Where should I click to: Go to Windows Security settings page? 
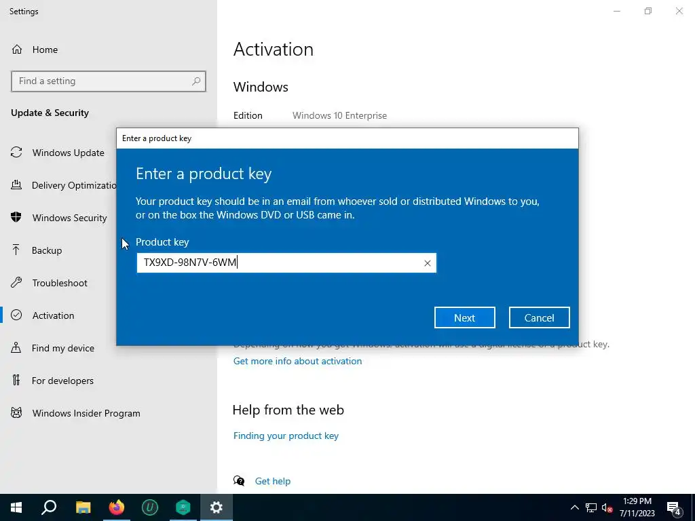click(x=70, y=218)
